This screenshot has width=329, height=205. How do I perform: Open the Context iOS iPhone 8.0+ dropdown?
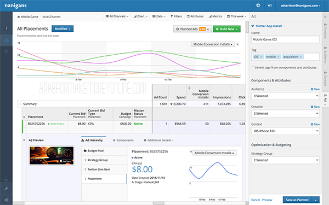coord(285,131)
